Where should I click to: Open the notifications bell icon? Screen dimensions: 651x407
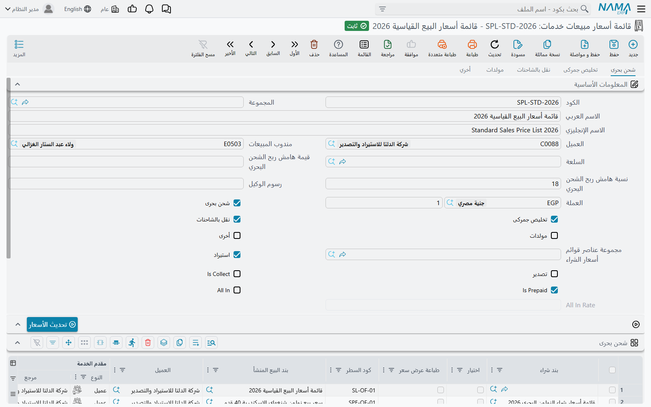tap(149, 9)
